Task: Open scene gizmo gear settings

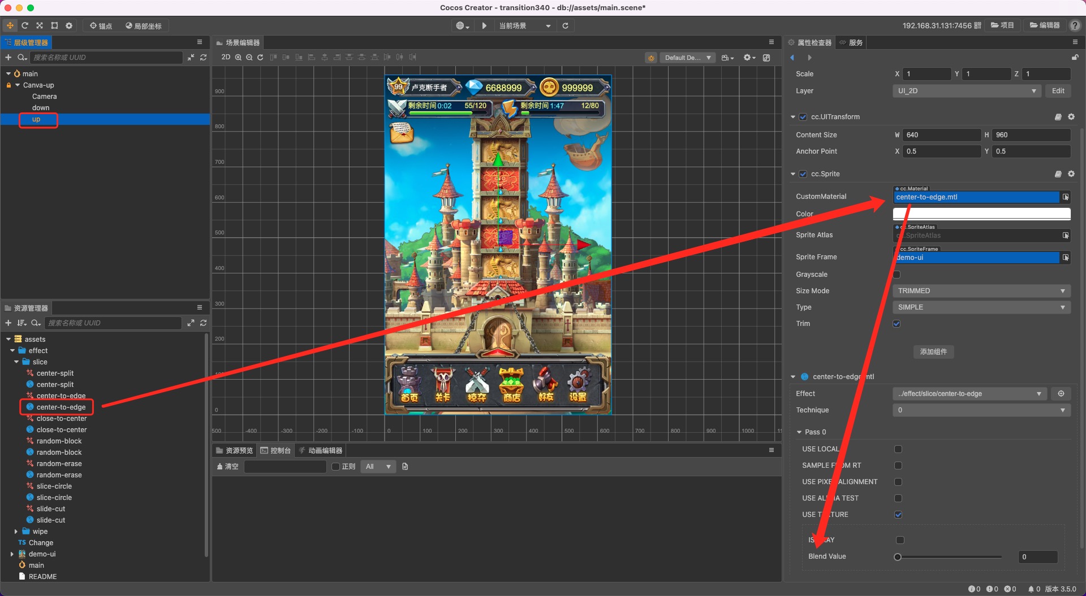Action: click(x=749, y=58)
